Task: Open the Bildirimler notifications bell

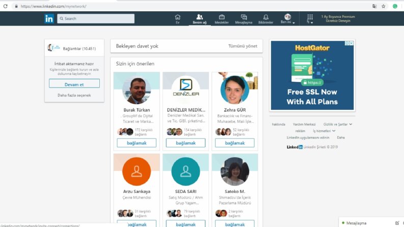Action: click(265, 19)
